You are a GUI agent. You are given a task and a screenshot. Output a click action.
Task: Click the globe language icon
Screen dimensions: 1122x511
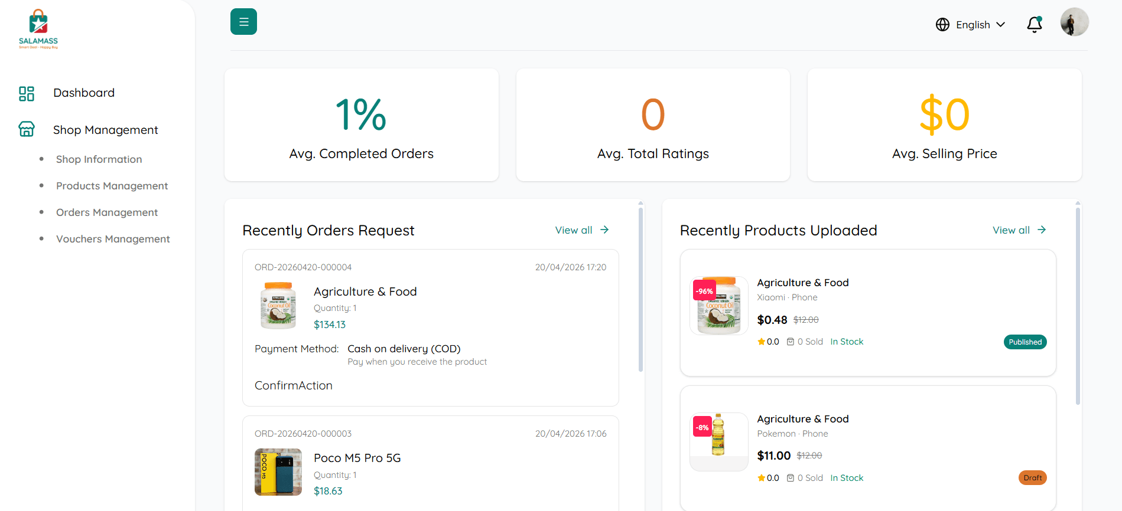pos(942,25)
